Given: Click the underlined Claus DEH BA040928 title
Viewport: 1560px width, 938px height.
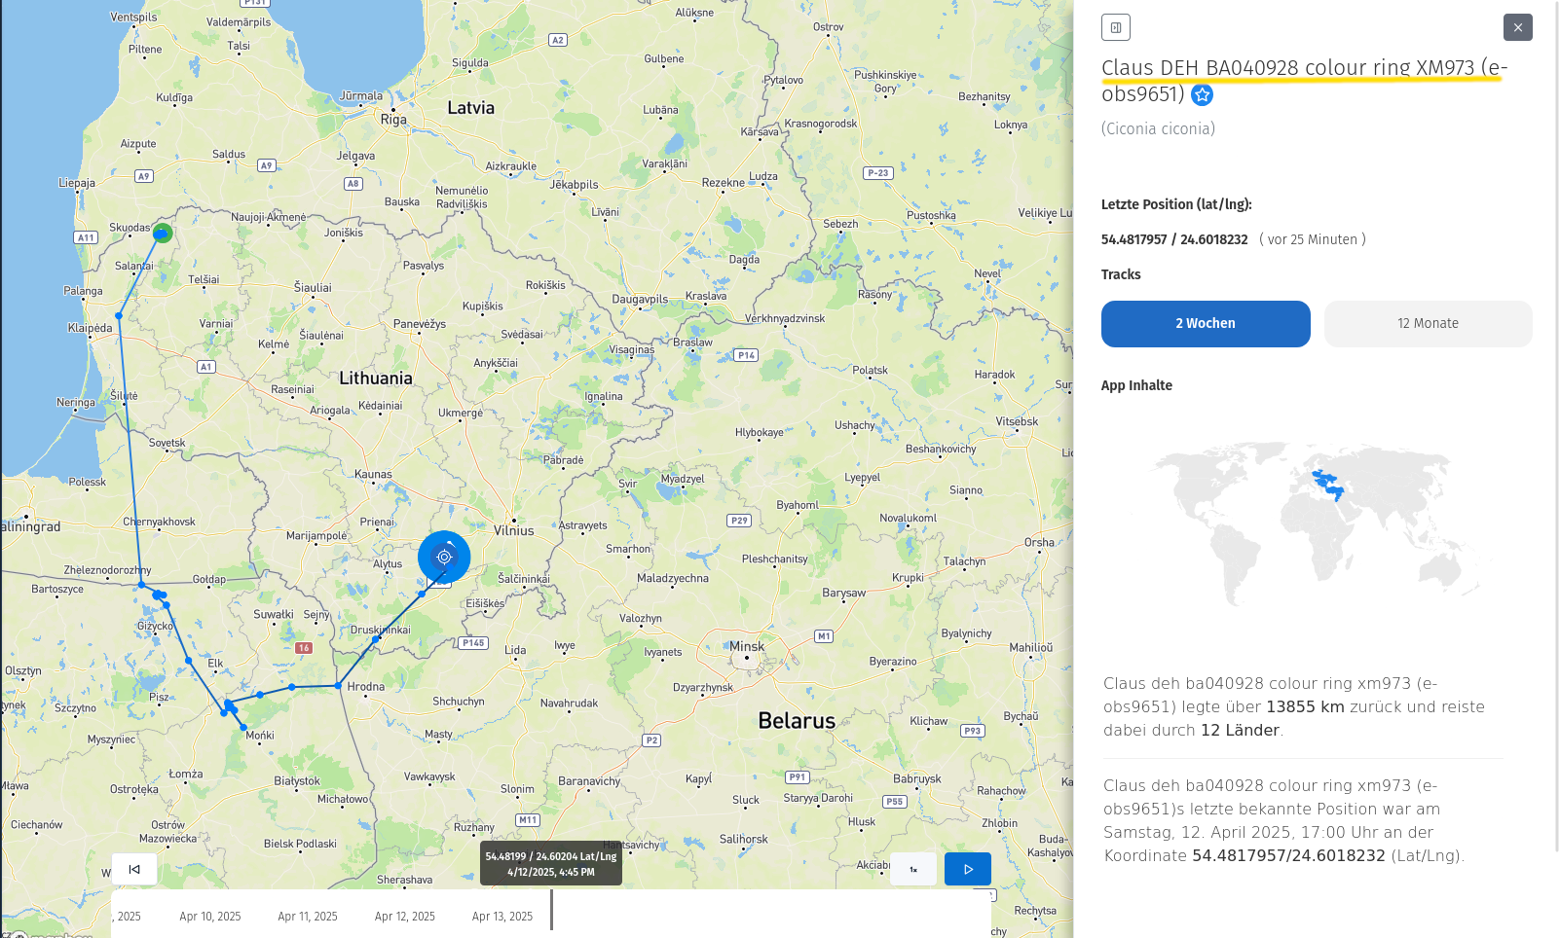Looking at the screenshot, I should [1303, 68].
